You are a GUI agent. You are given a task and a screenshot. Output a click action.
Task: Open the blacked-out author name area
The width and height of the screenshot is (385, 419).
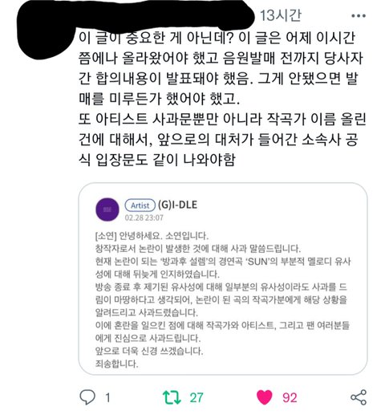click(x=136, y=20)
